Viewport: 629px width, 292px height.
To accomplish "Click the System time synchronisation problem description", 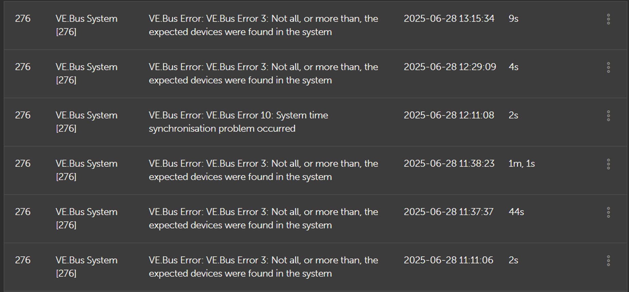I will 238,122.
